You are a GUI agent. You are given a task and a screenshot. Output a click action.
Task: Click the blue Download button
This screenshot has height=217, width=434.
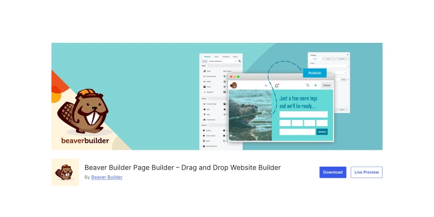coord(333,172)
